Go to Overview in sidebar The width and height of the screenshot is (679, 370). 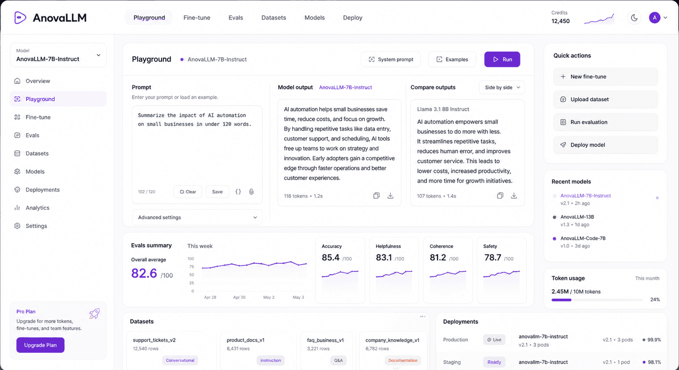(x=58, y=81)
